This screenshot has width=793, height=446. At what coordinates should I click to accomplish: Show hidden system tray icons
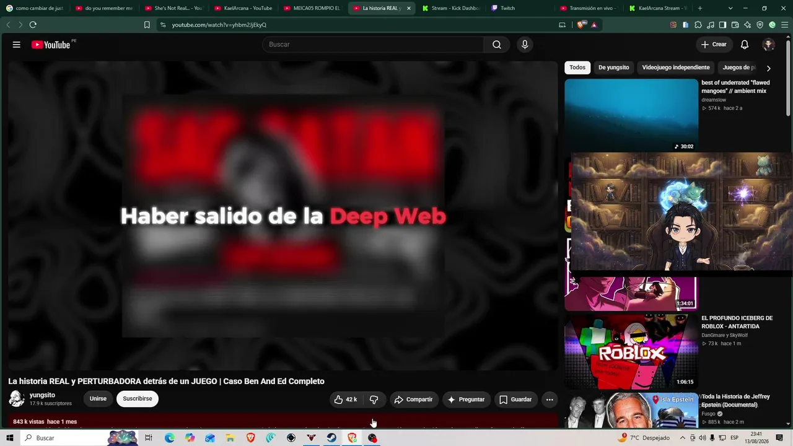683,438
